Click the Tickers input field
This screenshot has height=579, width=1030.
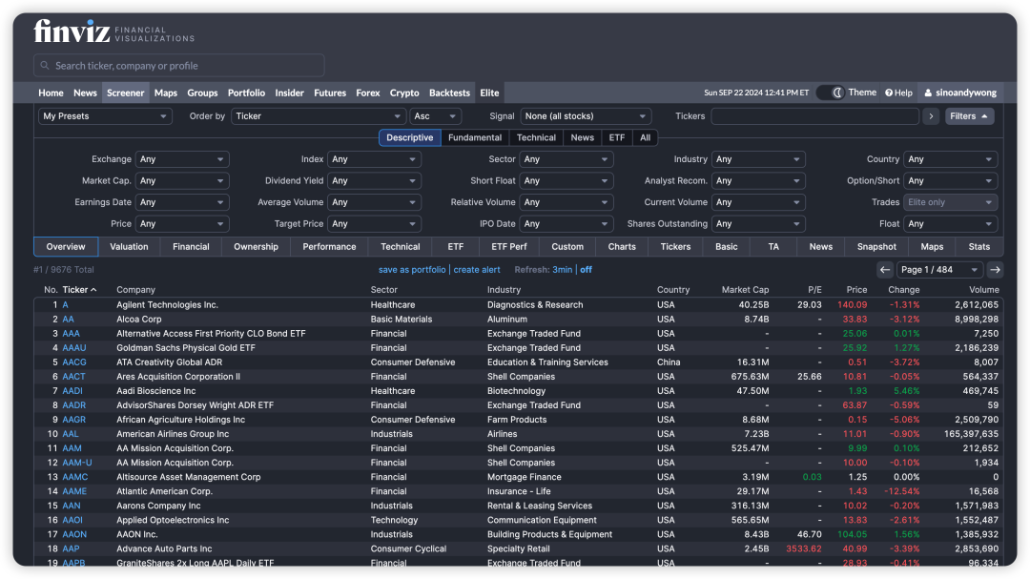814,116
